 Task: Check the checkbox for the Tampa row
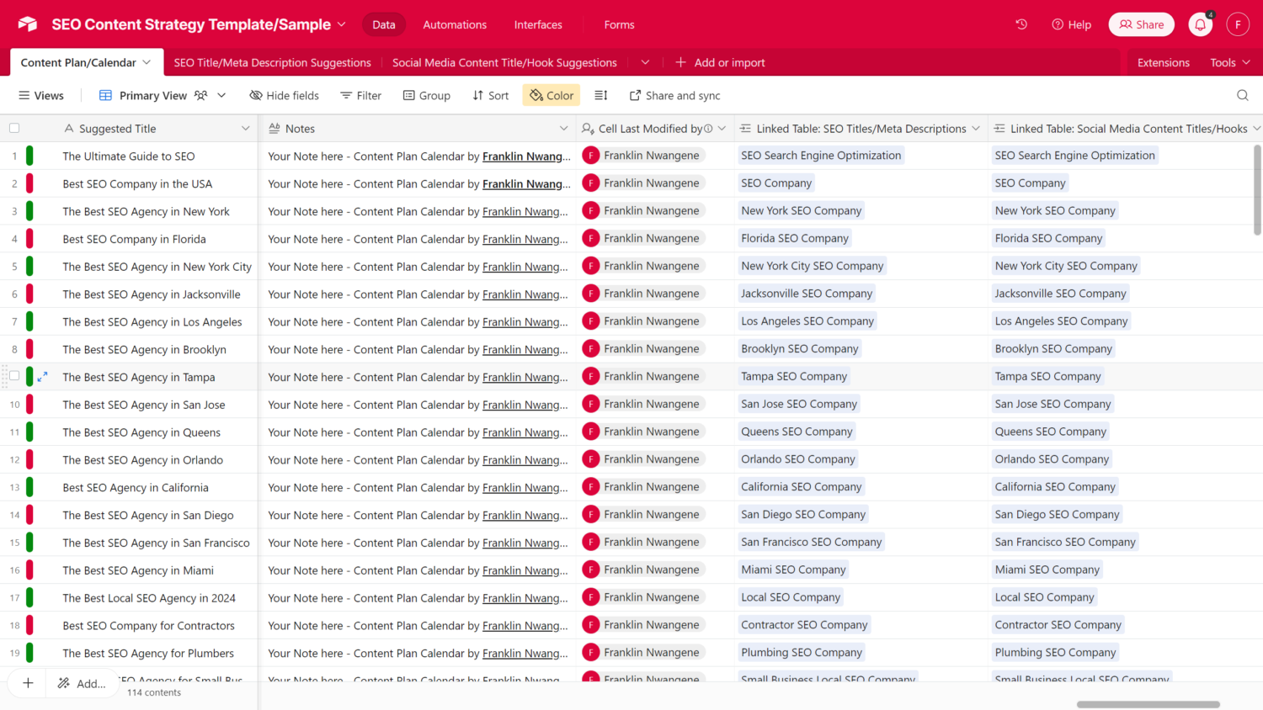click(14, 377)
